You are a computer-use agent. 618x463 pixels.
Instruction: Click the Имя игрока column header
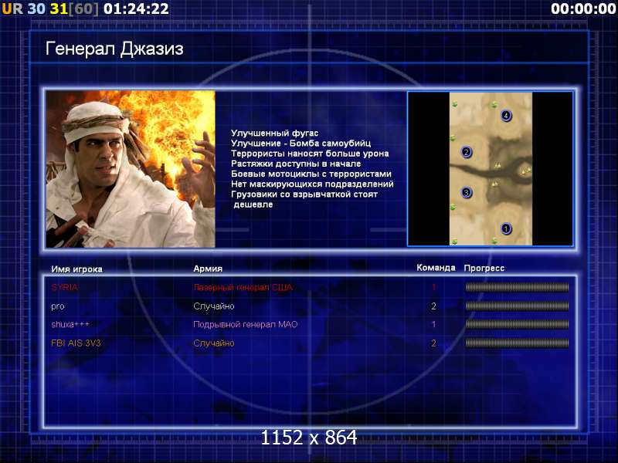click(x=76, y=269)
